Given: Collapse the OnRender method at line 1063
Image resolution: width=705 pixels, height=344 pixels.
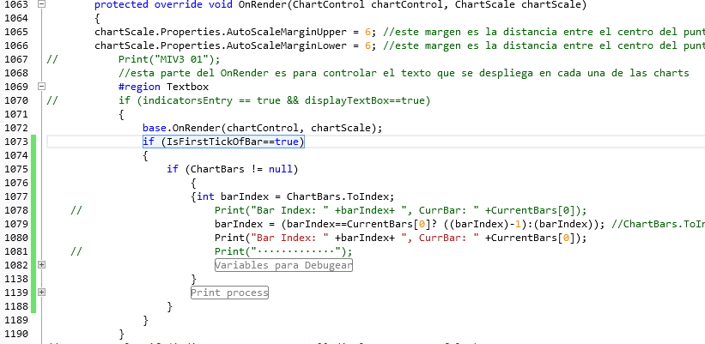Looking at the screenshot, I should pyautogui.click(x=41, y=4).
